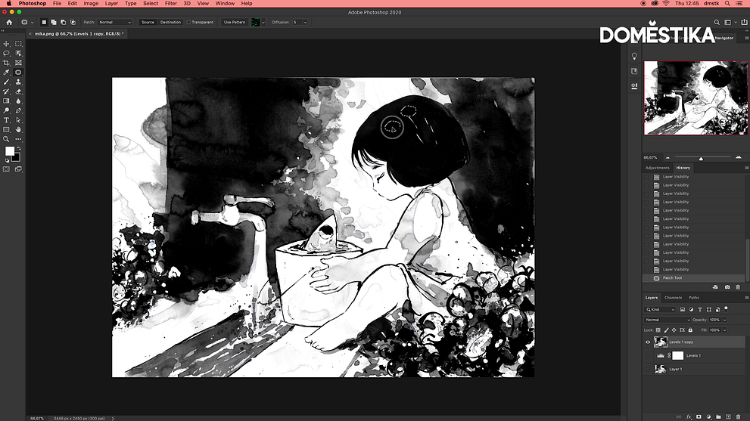
Task: Select the Lasso tool
Action: click(7, 54)
